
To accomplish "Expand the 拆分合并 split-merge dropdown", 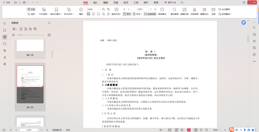I will [69, 14].
